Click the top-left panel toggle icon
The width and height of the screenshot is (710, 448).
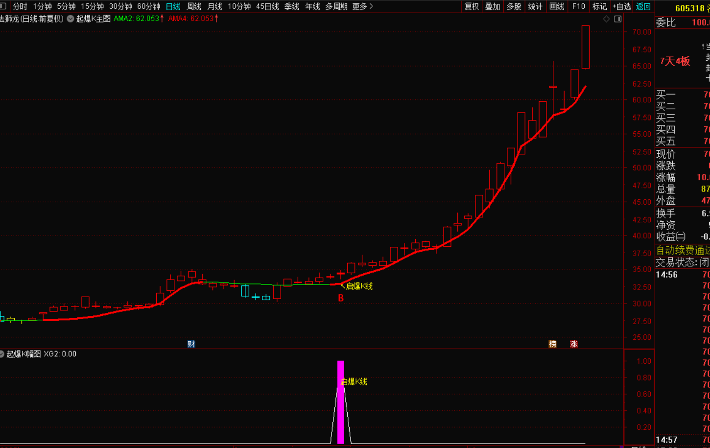(3, 6)
